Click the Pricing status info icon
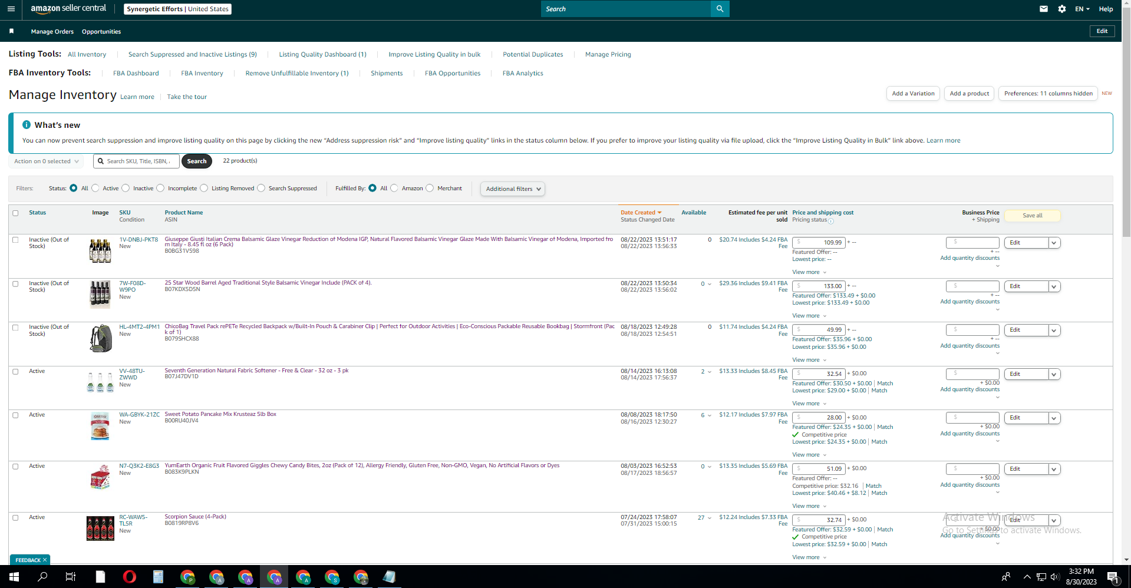Screen dimensions: 1131x588 (830, 221)
